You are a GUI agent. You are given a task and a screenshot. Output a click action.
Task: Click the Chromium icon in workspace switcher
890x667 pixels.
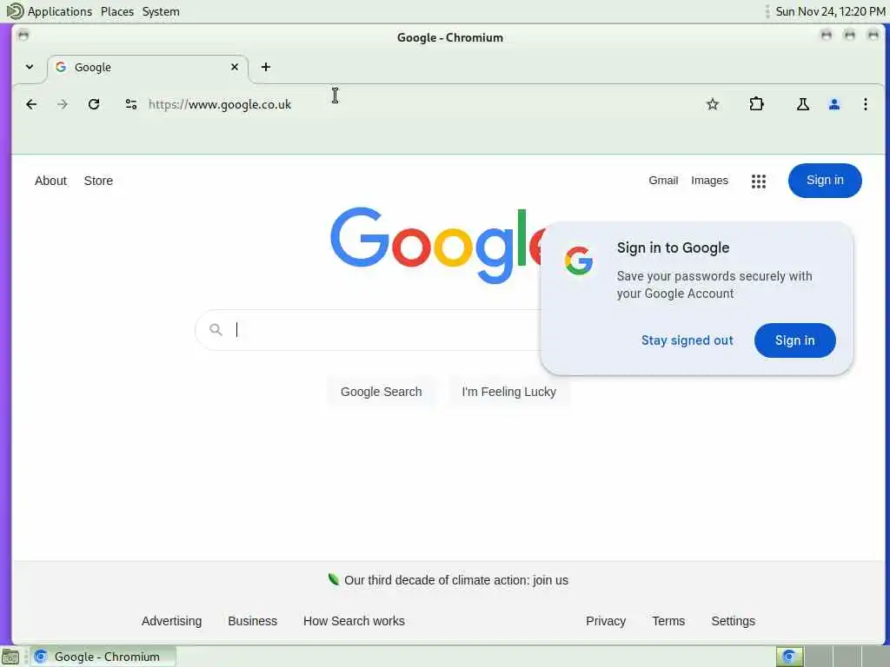click(x=789, y=657)
